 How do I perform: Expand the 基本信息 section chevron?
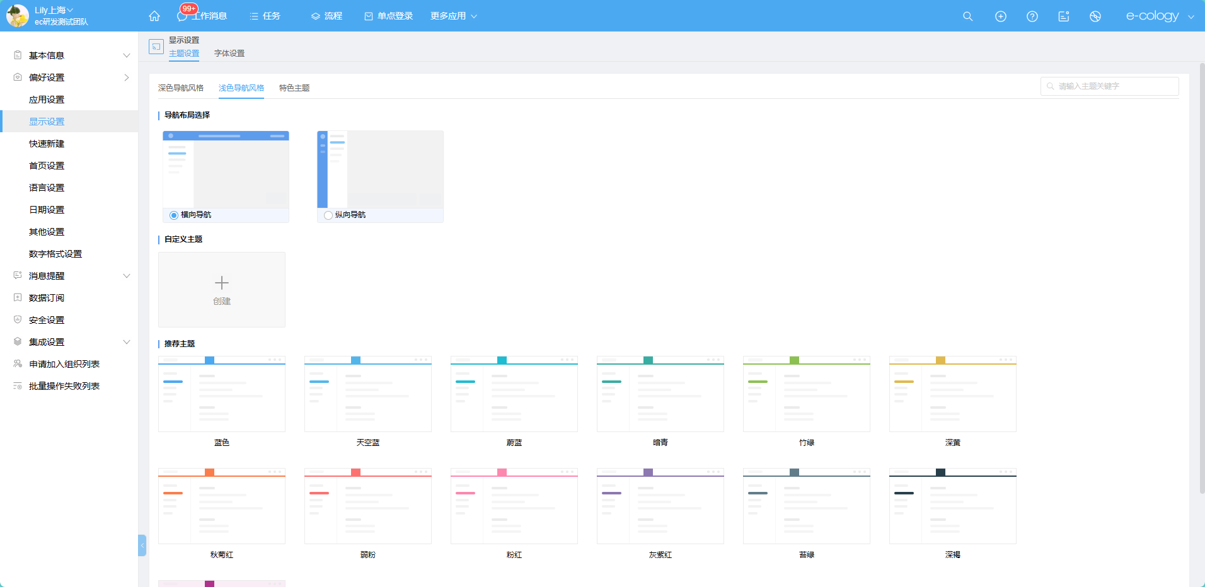(127, 55)
